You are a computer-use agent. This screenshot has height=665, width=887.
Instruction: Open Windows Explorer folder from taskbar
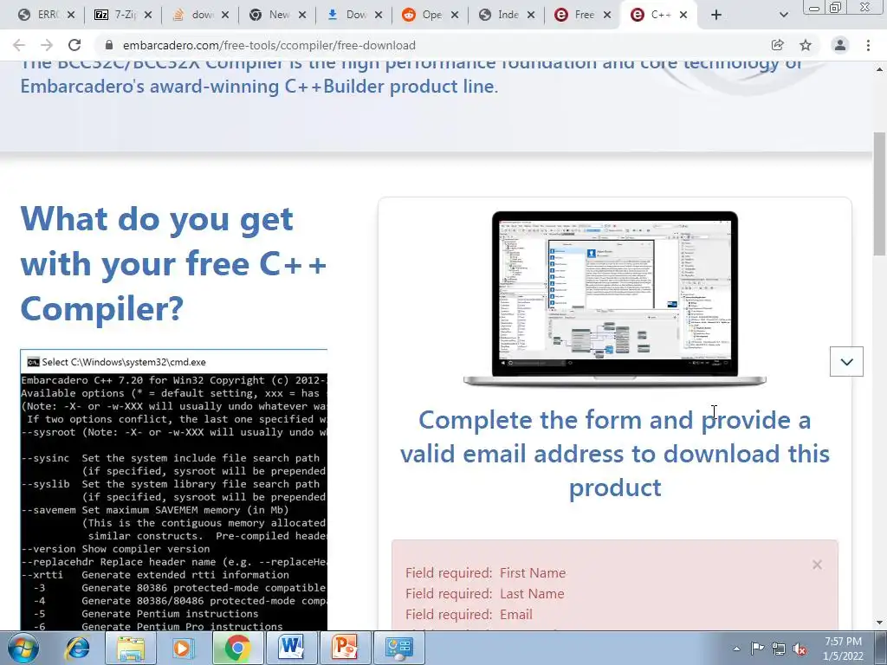pyautogui.click(x=131, y=648)
